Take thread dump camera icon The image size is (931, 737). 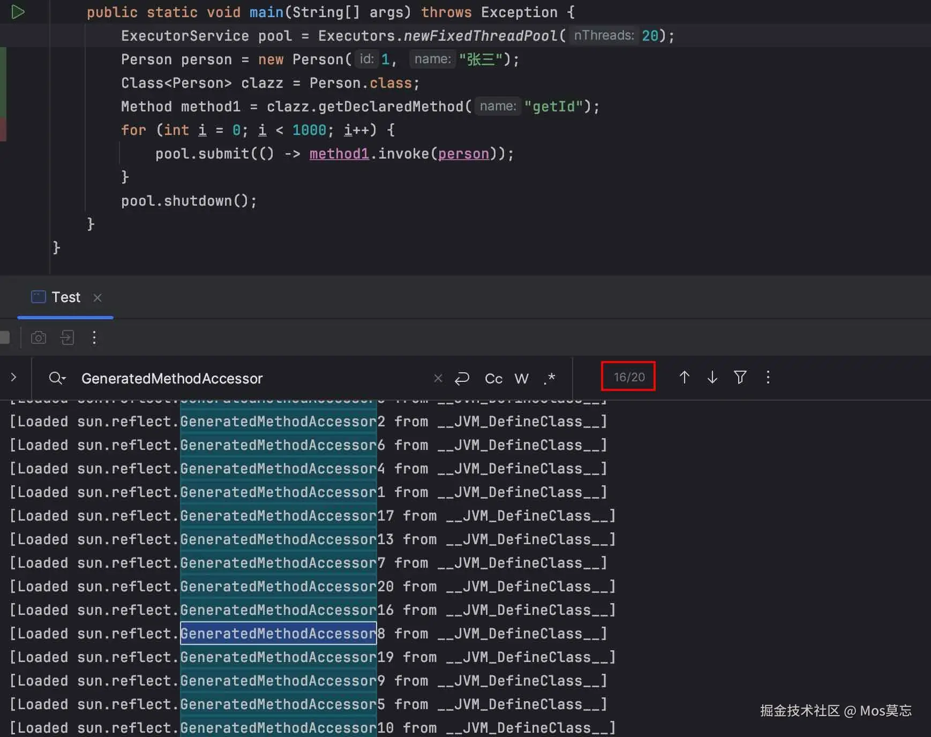click(x=39, y=337)
